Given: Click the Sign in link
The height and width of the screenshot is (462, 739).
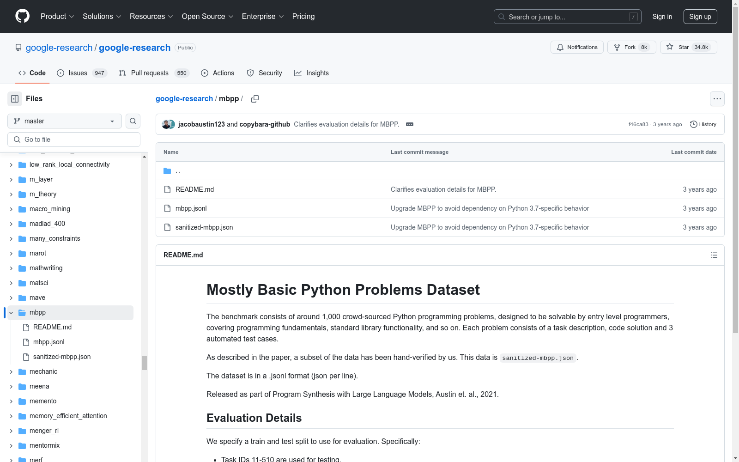Looking at the screenshot, I should pyautogui.click(x=662, y=17).
